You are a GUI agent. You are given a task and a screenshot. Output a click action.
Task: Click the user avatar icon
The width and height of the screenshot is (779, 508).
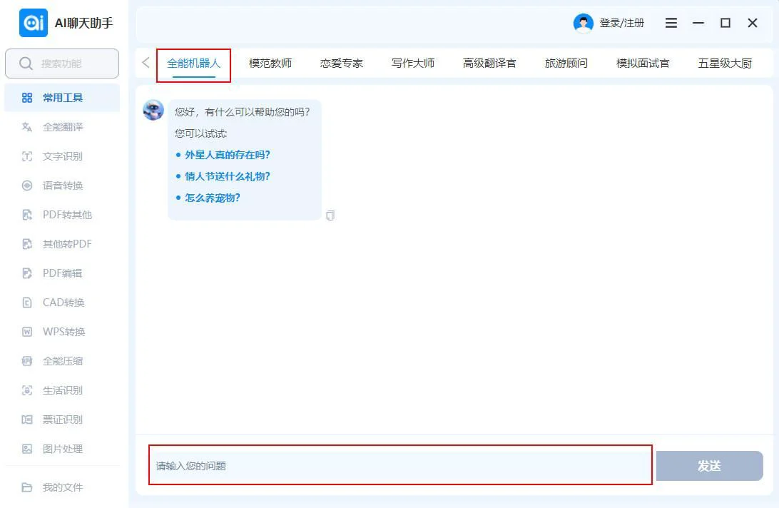pos(584,23)
